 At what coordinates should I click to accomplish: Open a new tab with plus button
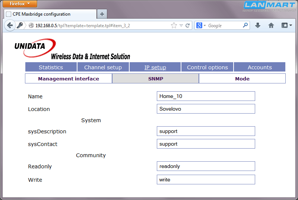click(102, 14)
